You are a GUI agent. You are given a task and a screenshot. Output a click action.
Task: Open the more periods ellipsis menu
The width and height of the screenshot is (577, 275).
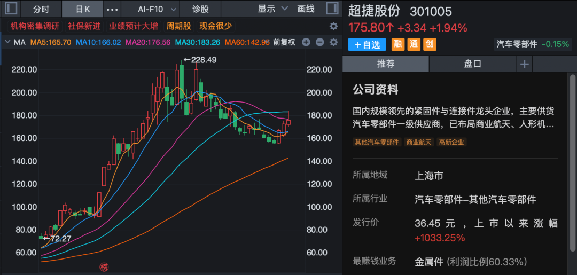(x=112, y=9)
